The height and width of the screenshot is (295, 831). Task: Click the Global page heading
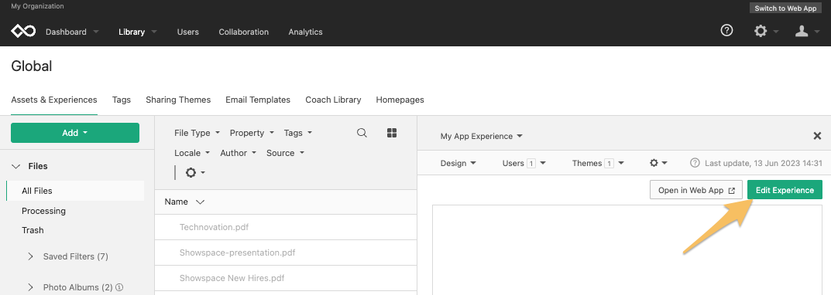tap(31, 66)
